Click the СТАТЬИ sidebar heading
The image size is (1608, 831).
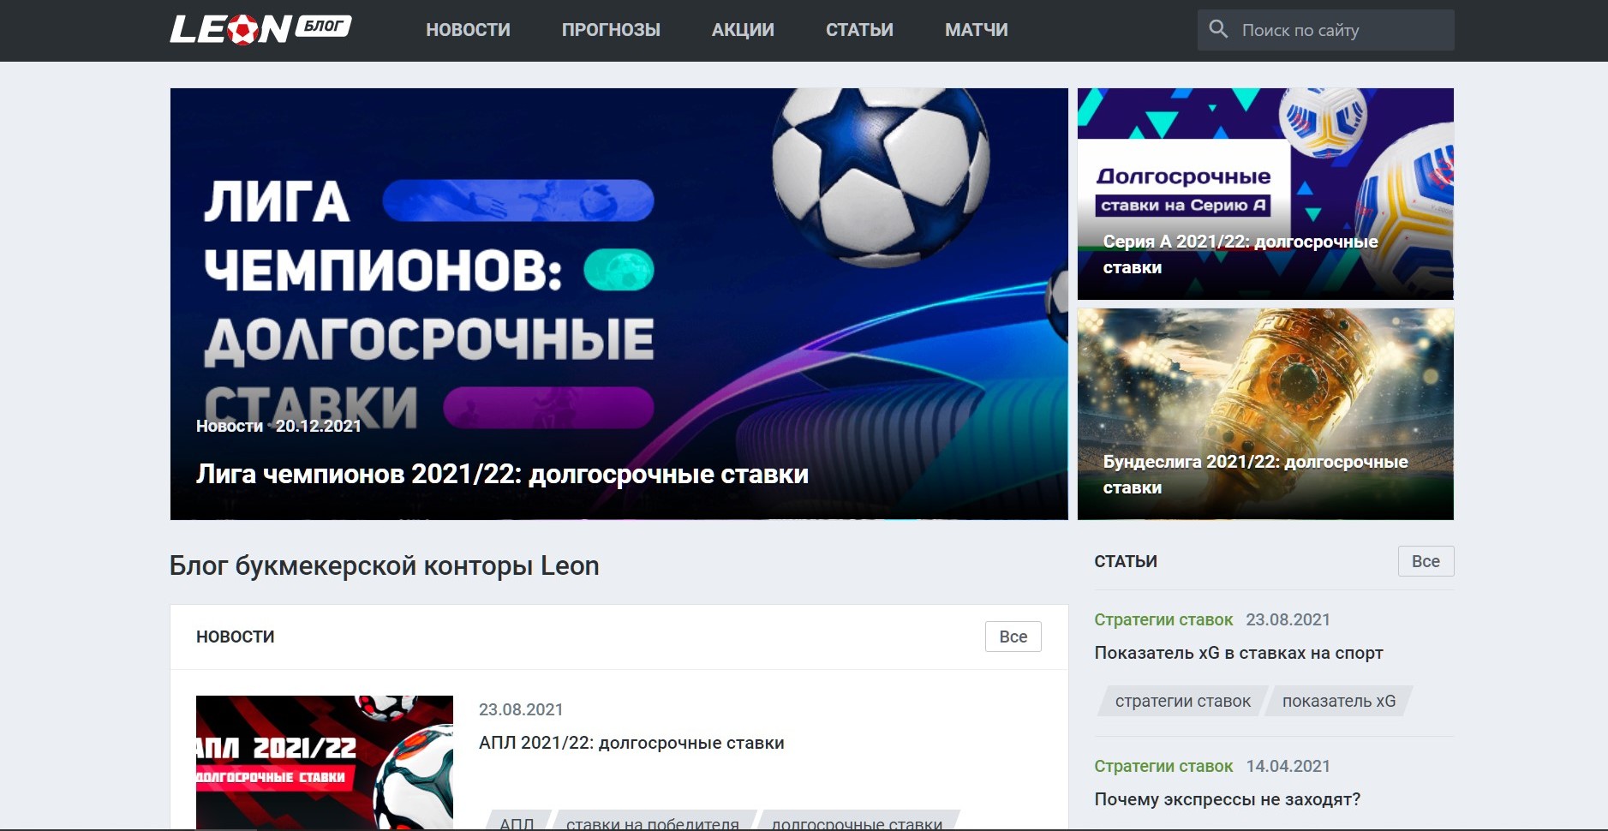click(1126, 561)
